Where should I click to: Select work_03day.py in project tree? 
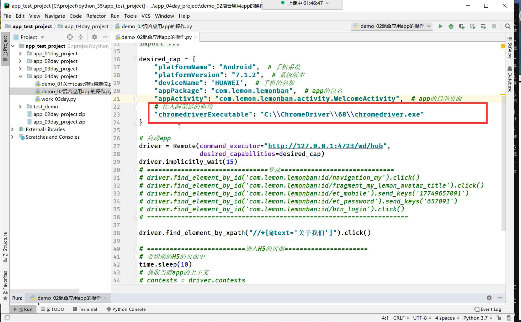(x=59, y=99)
